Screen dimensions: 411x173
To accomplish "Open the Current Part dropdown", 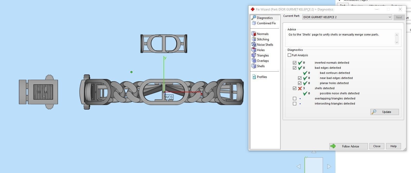I will [x=347, y=17].
